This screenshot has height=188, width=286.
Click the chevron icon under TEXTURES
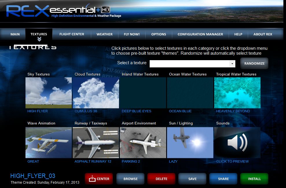[x=39, y=39]
